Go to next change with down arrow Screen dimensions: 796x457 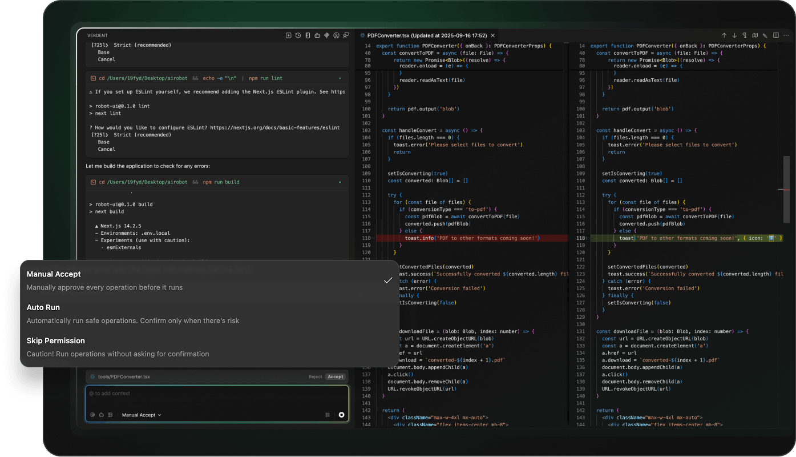(x=734, y=35)
